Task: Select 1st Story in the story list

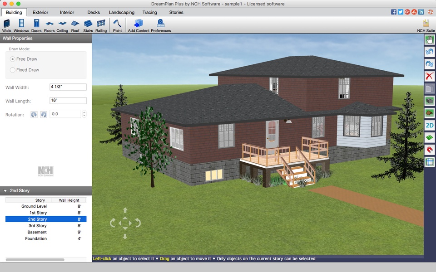Action: [x=46, y=213]
